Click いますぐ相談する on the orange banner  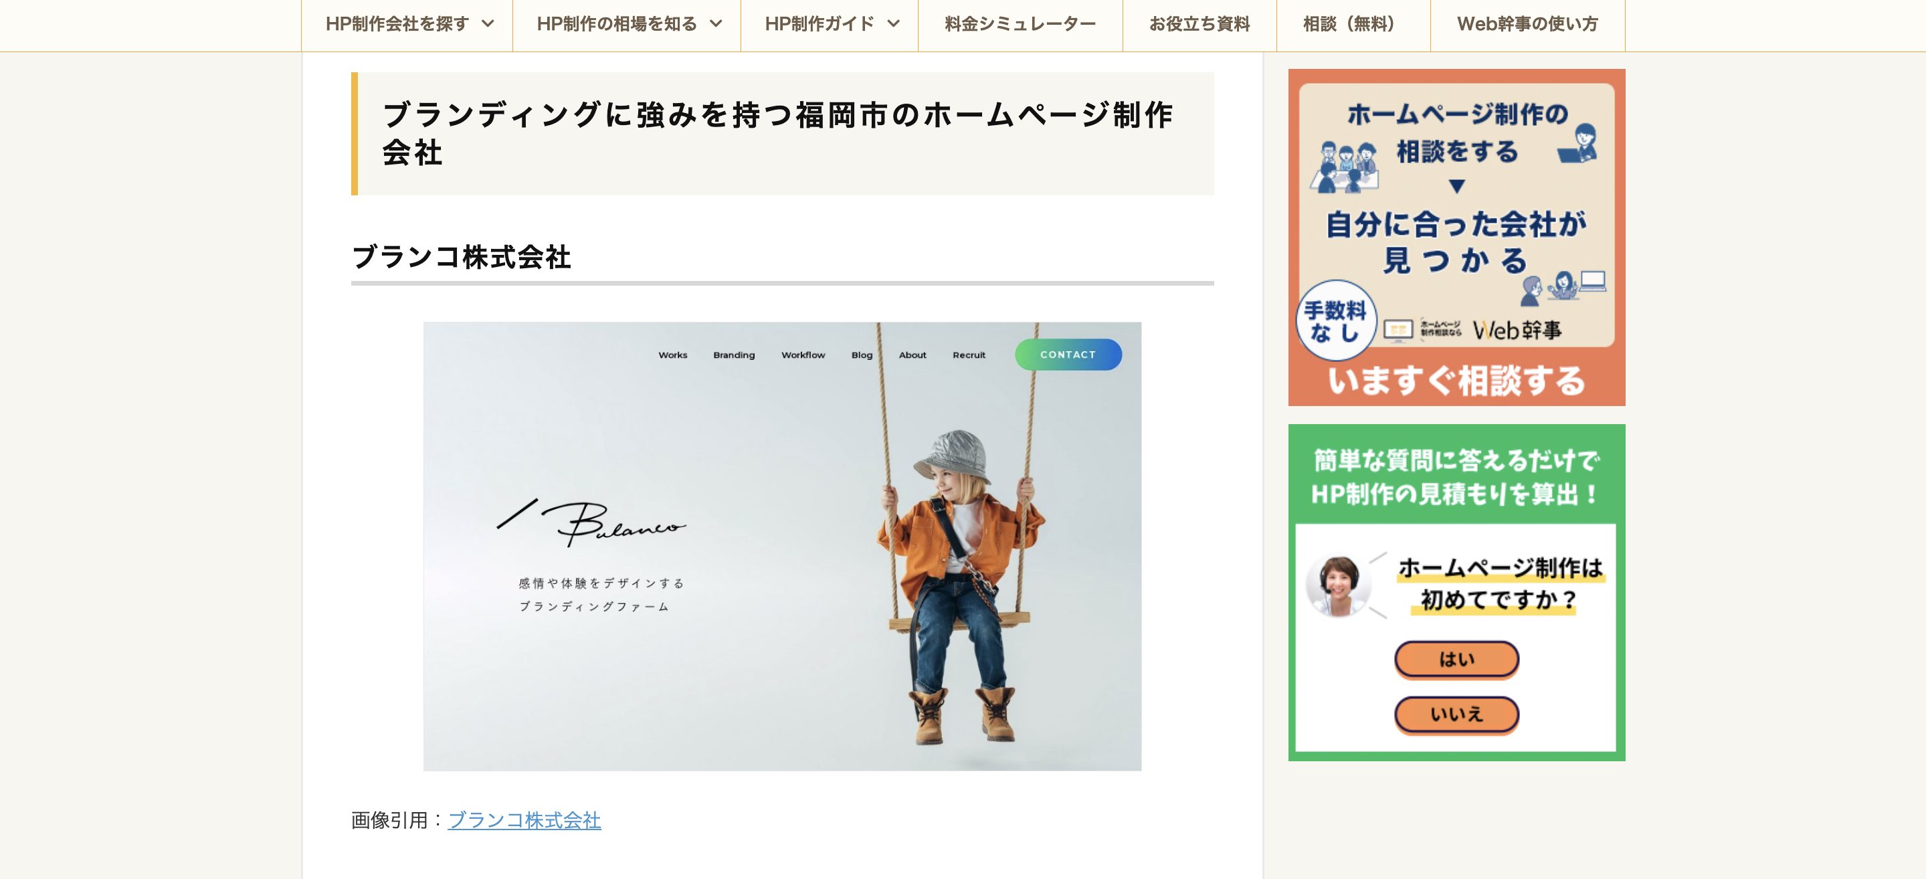pyautogui.click(x=1456, y=381)
